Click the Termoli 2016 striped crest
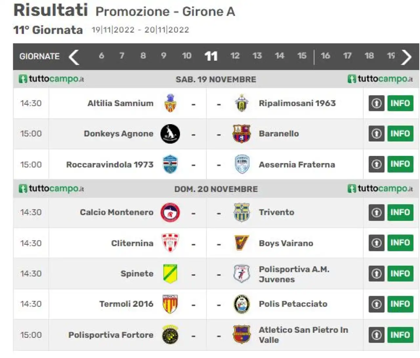The image size is (420, 358). click(170, 304)
